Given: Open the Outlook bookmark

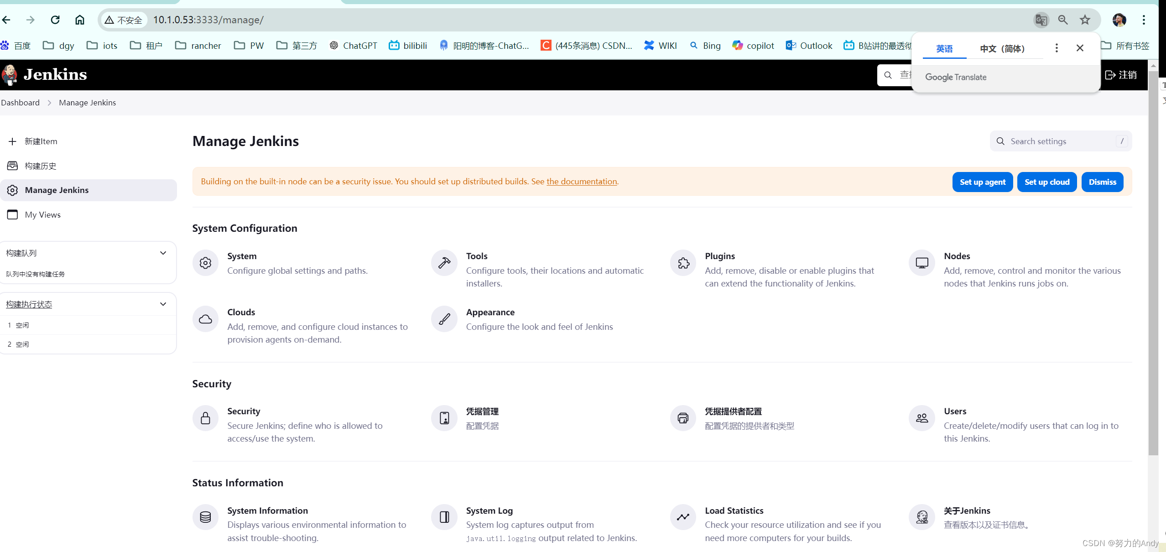Looking at the screenshot, I should pos(809,46).
